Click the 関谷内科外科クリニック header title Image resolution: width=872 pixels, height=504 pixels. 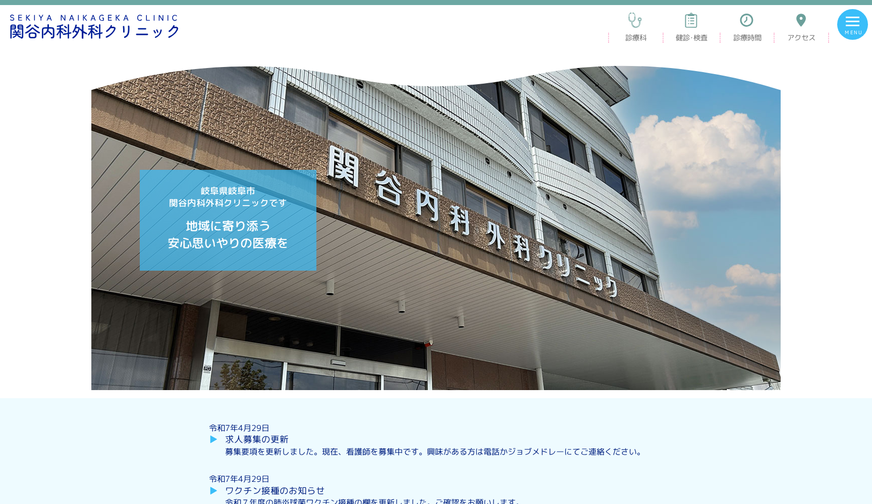[93, 31]
